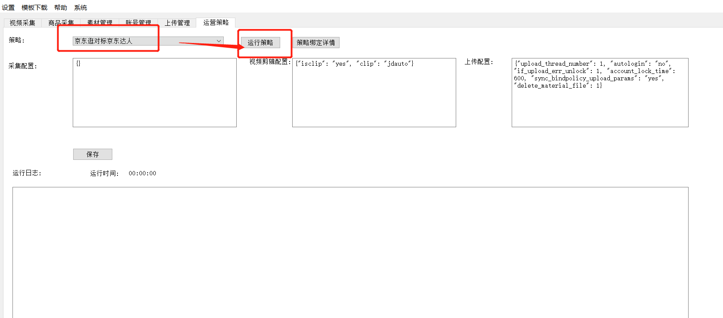Click the 运行策略 button
723x318 pixels.
(260, 43)
